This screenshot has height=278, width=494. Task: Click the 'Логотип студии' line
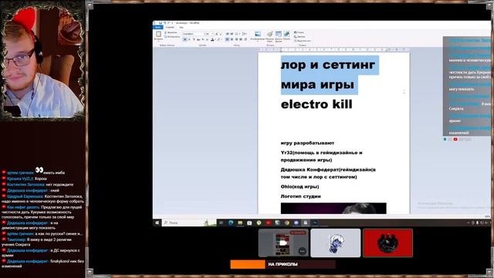(x=300, y=196)
